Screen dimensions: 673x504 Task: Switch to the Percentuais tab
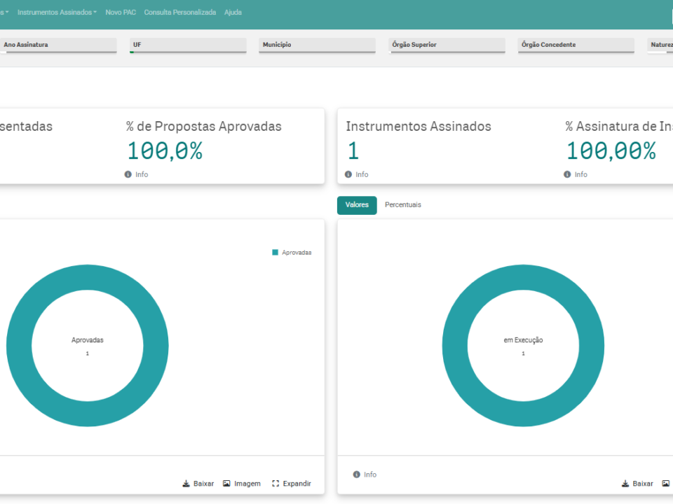click(x=402, y=205)
